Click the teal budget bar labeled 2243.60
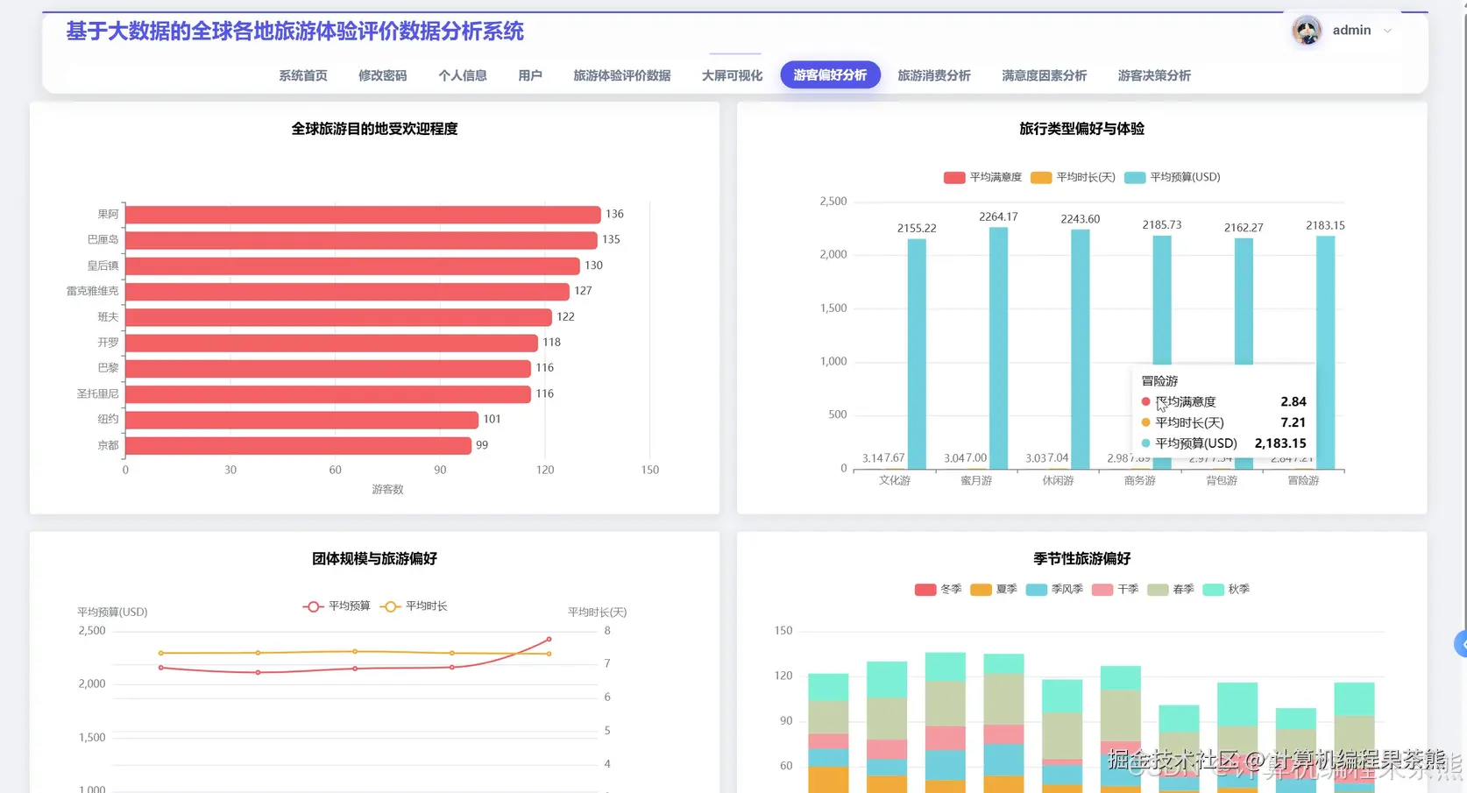Viewport: 1467px width, 793px height. (1081, 350)
